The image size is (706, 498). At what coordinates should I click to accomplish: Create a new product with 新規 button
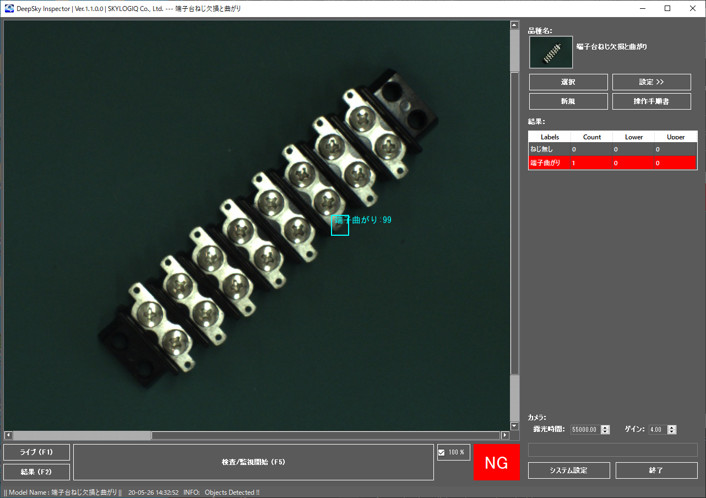click(x=568, y=101)
